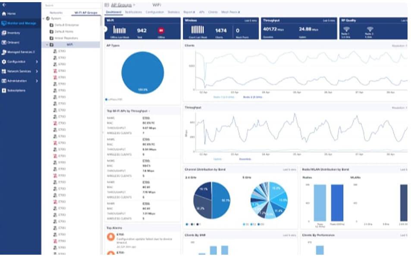This screenshot has height=259, width=411.
Task: Click the AP Types pie chart
Action: (x=143, y=73)
